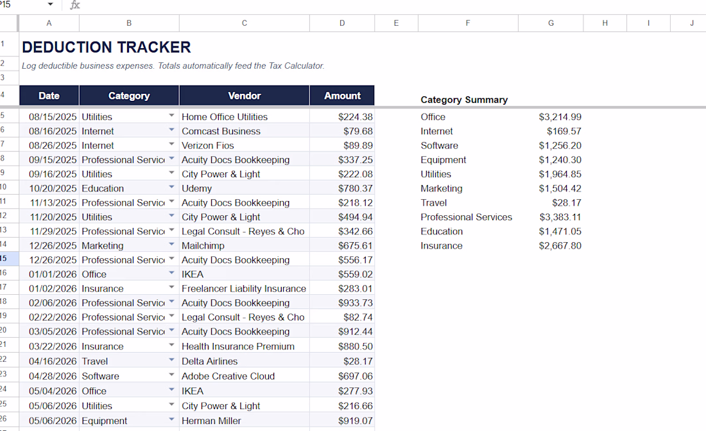Open category dropdown for Comcast Business row

(x=171, y=130)
